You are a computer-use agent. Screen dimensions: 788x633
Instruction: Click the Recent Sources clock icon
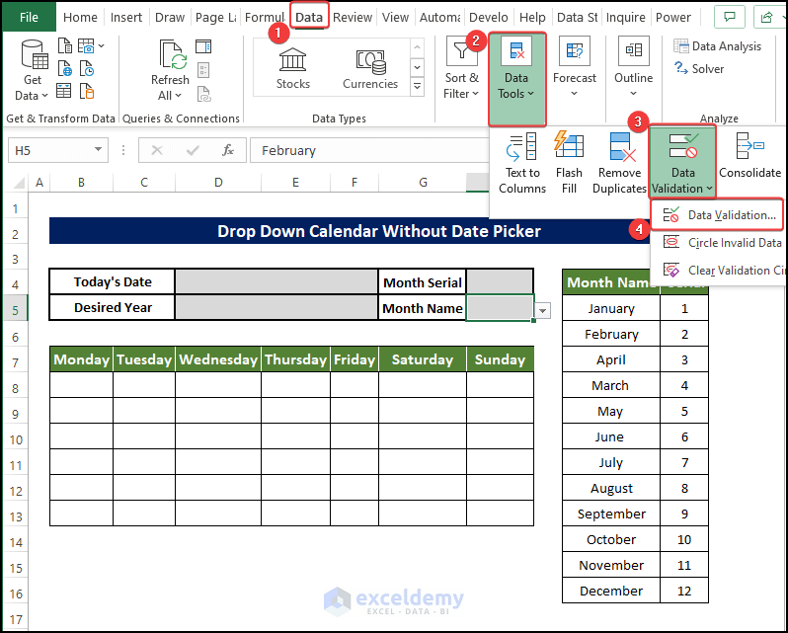(87, 69)
